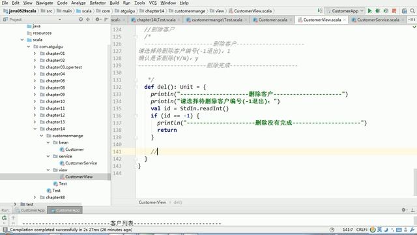Rerun CustomerApp icon in Run panel
Image resolution: width=417 pixels, height=235 pixels.
tap(4, 218)
